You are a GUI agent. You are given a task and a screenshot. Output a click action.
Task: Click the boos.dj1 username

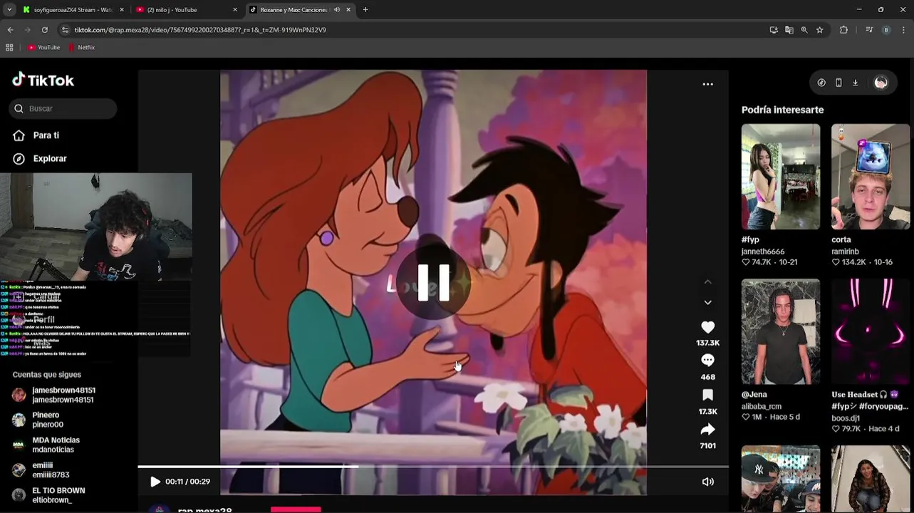click(x=846, y=418)
